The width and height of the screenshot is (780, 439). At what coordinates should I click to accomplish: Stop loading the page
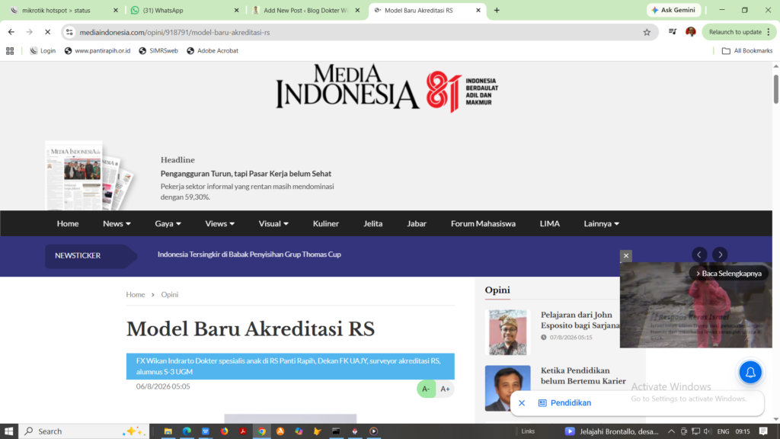coord(47,32)
